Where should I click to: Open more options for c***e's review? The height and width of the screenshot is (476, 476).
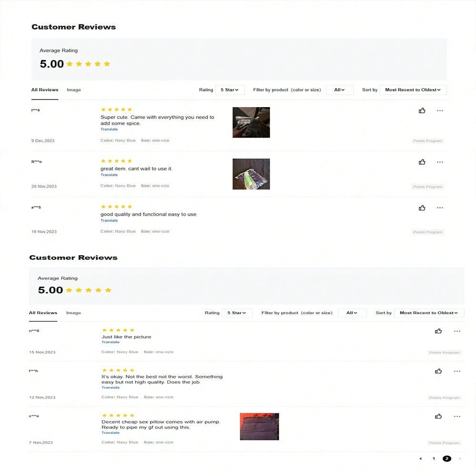[457, 416]
